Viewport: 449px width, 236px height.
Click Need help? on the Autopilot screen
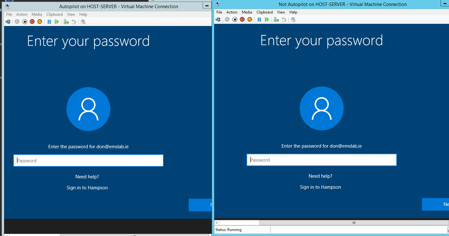[87, 176]
